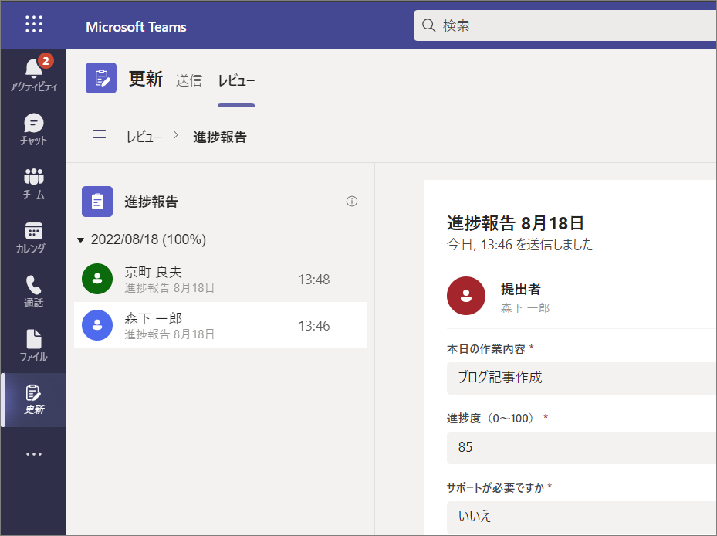The width and height of the screenshot is (717, 536).
Task: Click the Microsoft Teams title
Action: (137, 27)
